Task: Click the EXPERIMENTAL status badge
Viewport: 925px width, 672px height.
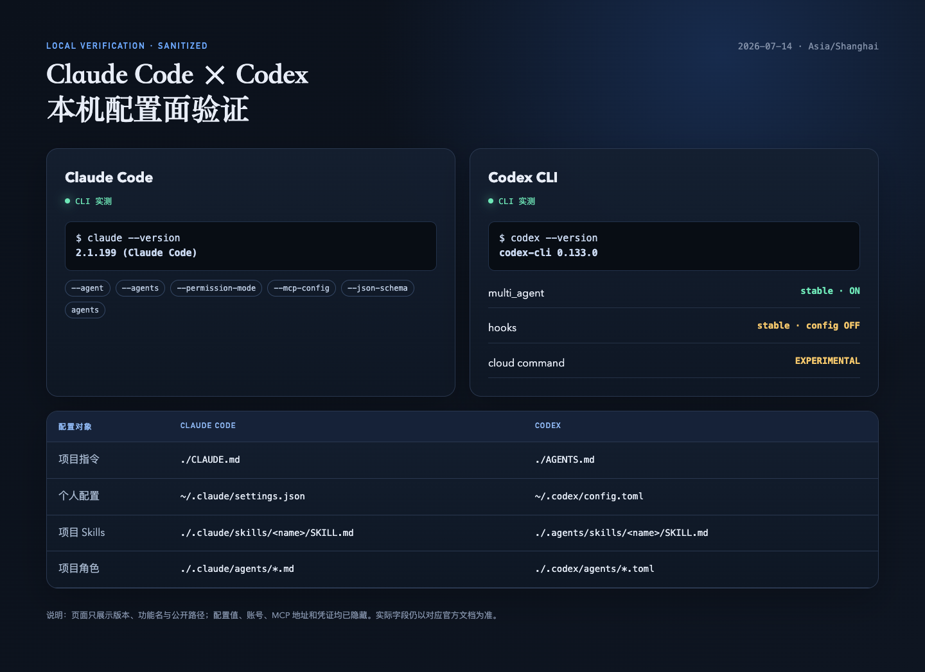Action: point(827,361)
